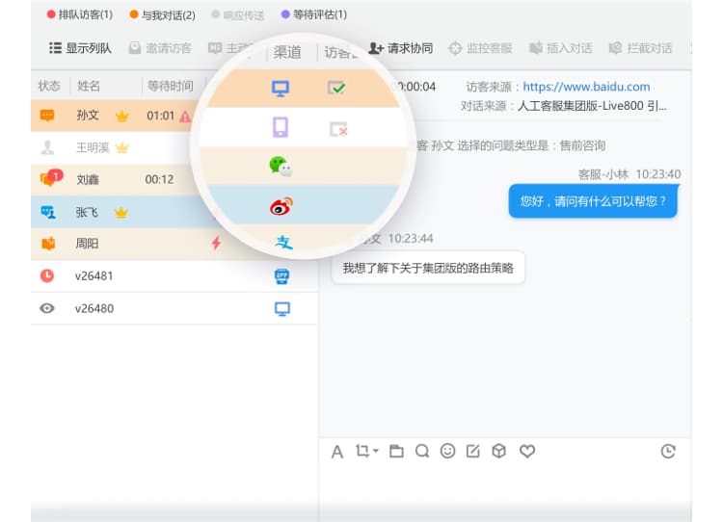Viewport: 723px width, 522px height.
Task: Switch to 与我对话(2) tab
Action: pos(162,14)
